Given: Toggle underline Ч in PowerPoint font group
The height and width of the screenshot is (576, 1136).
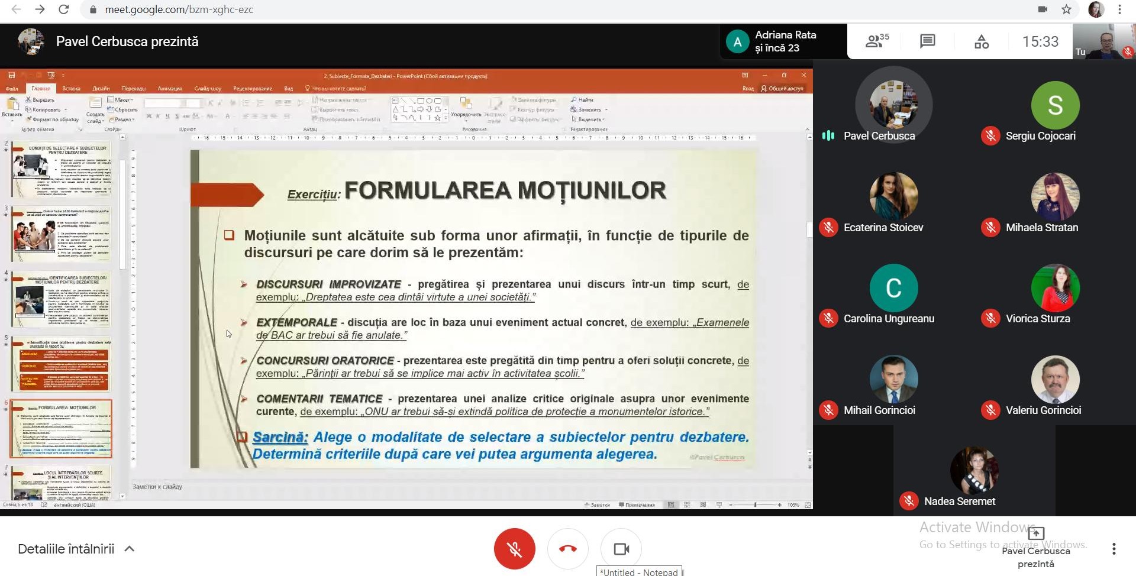Looking at the screenshot, I should [x=167, y=116].
